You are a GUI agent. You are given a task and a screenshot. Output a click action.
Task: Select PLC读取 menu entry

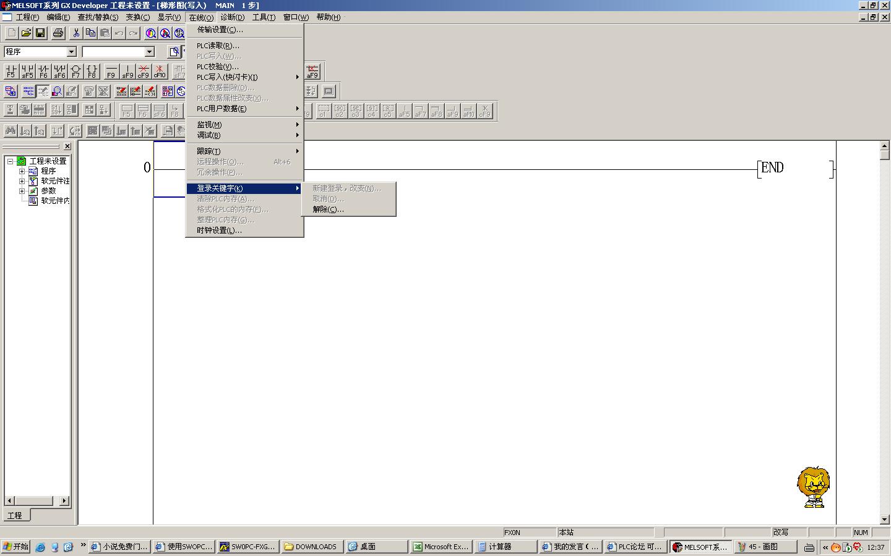tap(244, 46)
